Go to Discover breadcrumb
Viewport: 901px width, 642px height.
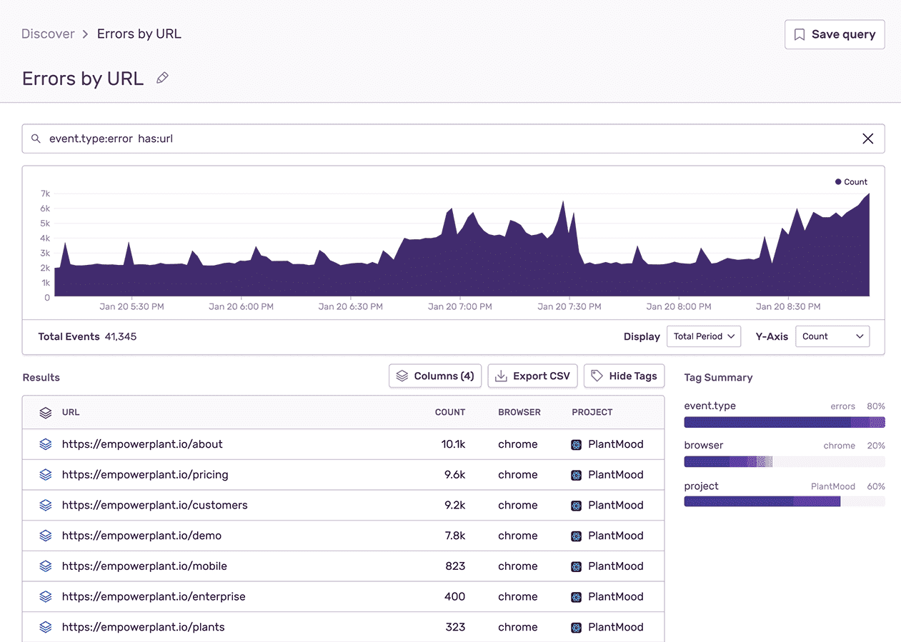pyautogui.click(x=48, y=34)
